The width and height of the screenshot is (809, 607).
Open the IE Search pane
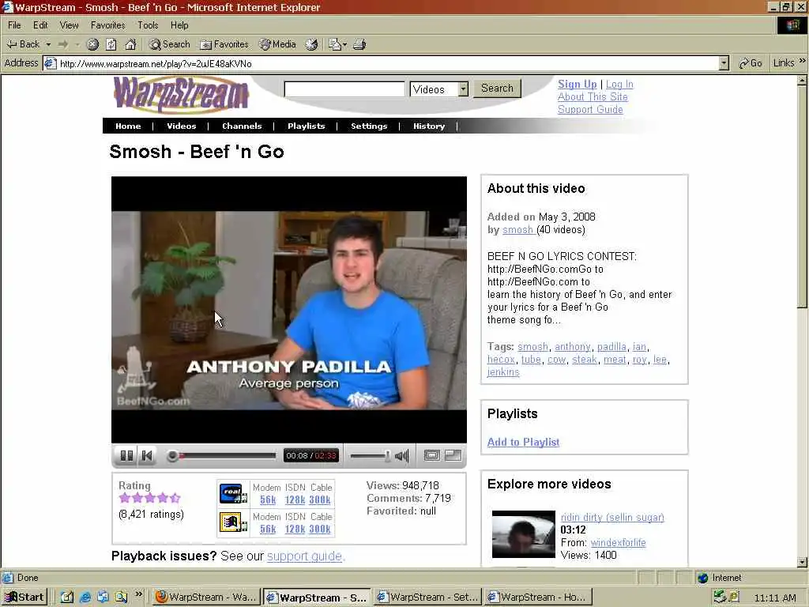point(169,44)
